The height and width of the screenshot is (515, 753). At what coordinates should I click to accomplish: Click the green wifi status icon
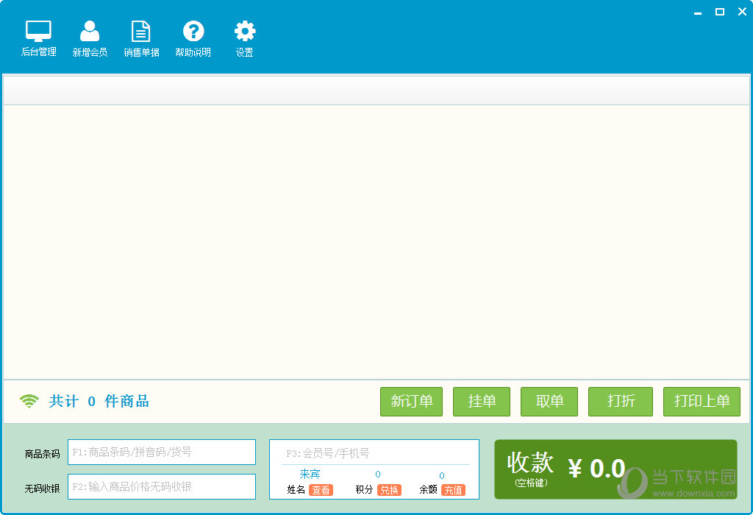click(x=29, y=401)
